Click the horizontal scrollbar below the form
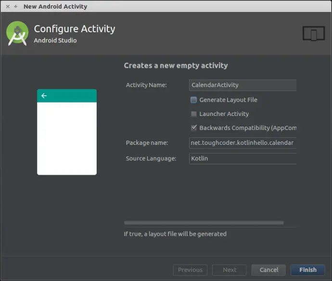This screenshot has height=281, width=332. tap(204, 223)
